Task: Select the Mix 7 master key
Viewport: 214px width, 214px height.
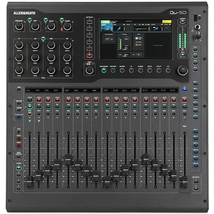Action: (195, 132)
